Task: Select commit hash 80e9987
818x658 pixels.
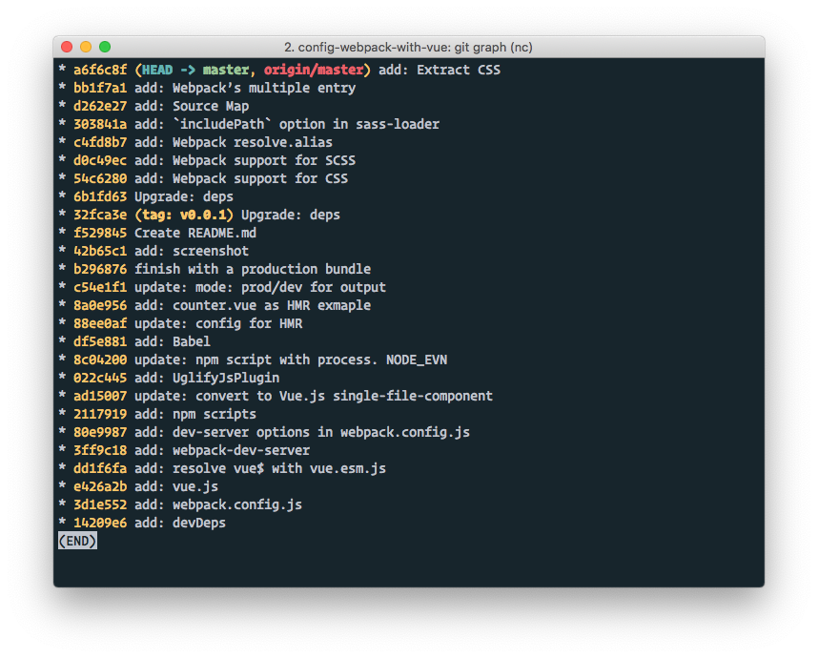Action: tap(100, 433)
